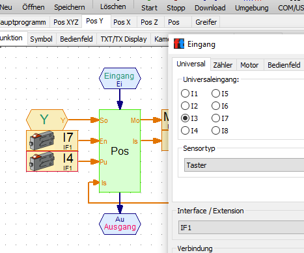Switch to the Motor tab in dialog
The image size is (304, 253).
(x=249, y=65)
